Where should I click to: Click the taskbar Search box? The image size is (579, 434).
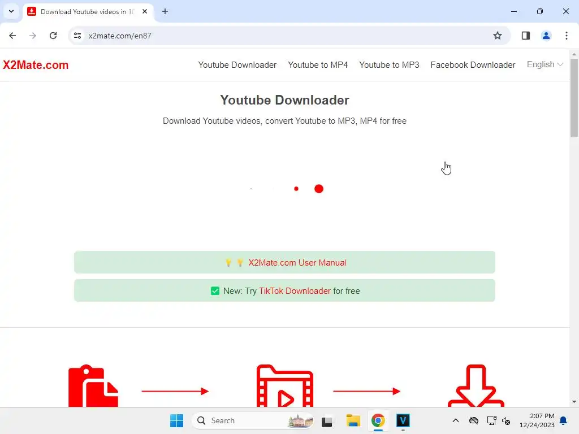[x=253, y=420]
